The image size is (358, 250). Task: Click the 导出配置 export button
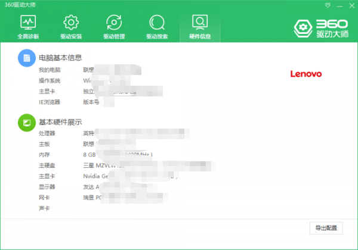[326, 228]
